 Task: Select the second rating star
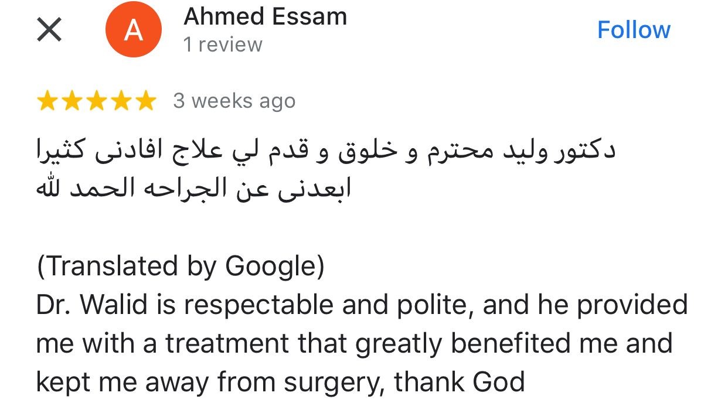[x=72, y=101]
